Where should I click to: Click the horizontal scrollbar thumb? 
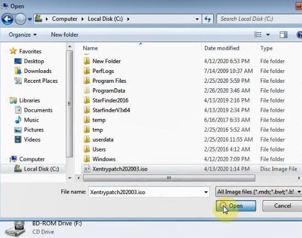169,178
